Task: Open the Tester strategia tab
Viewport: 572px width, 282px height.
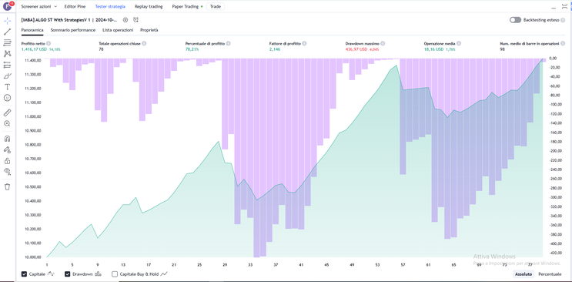Action: pos(110,7)
